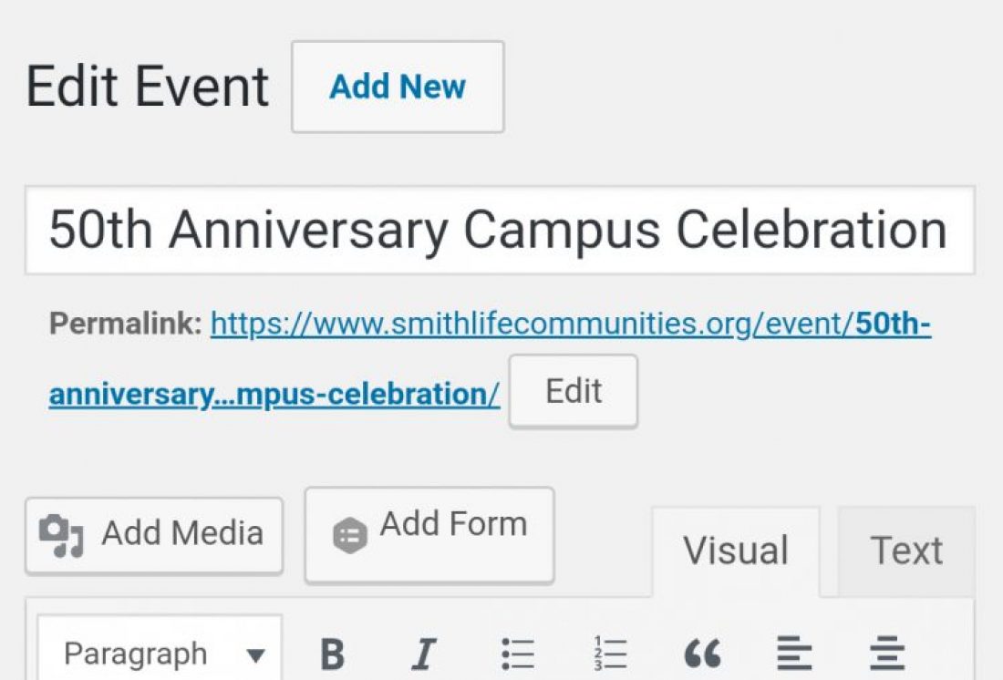
Task: Align text to the left
Action: [x=793, y=654]
